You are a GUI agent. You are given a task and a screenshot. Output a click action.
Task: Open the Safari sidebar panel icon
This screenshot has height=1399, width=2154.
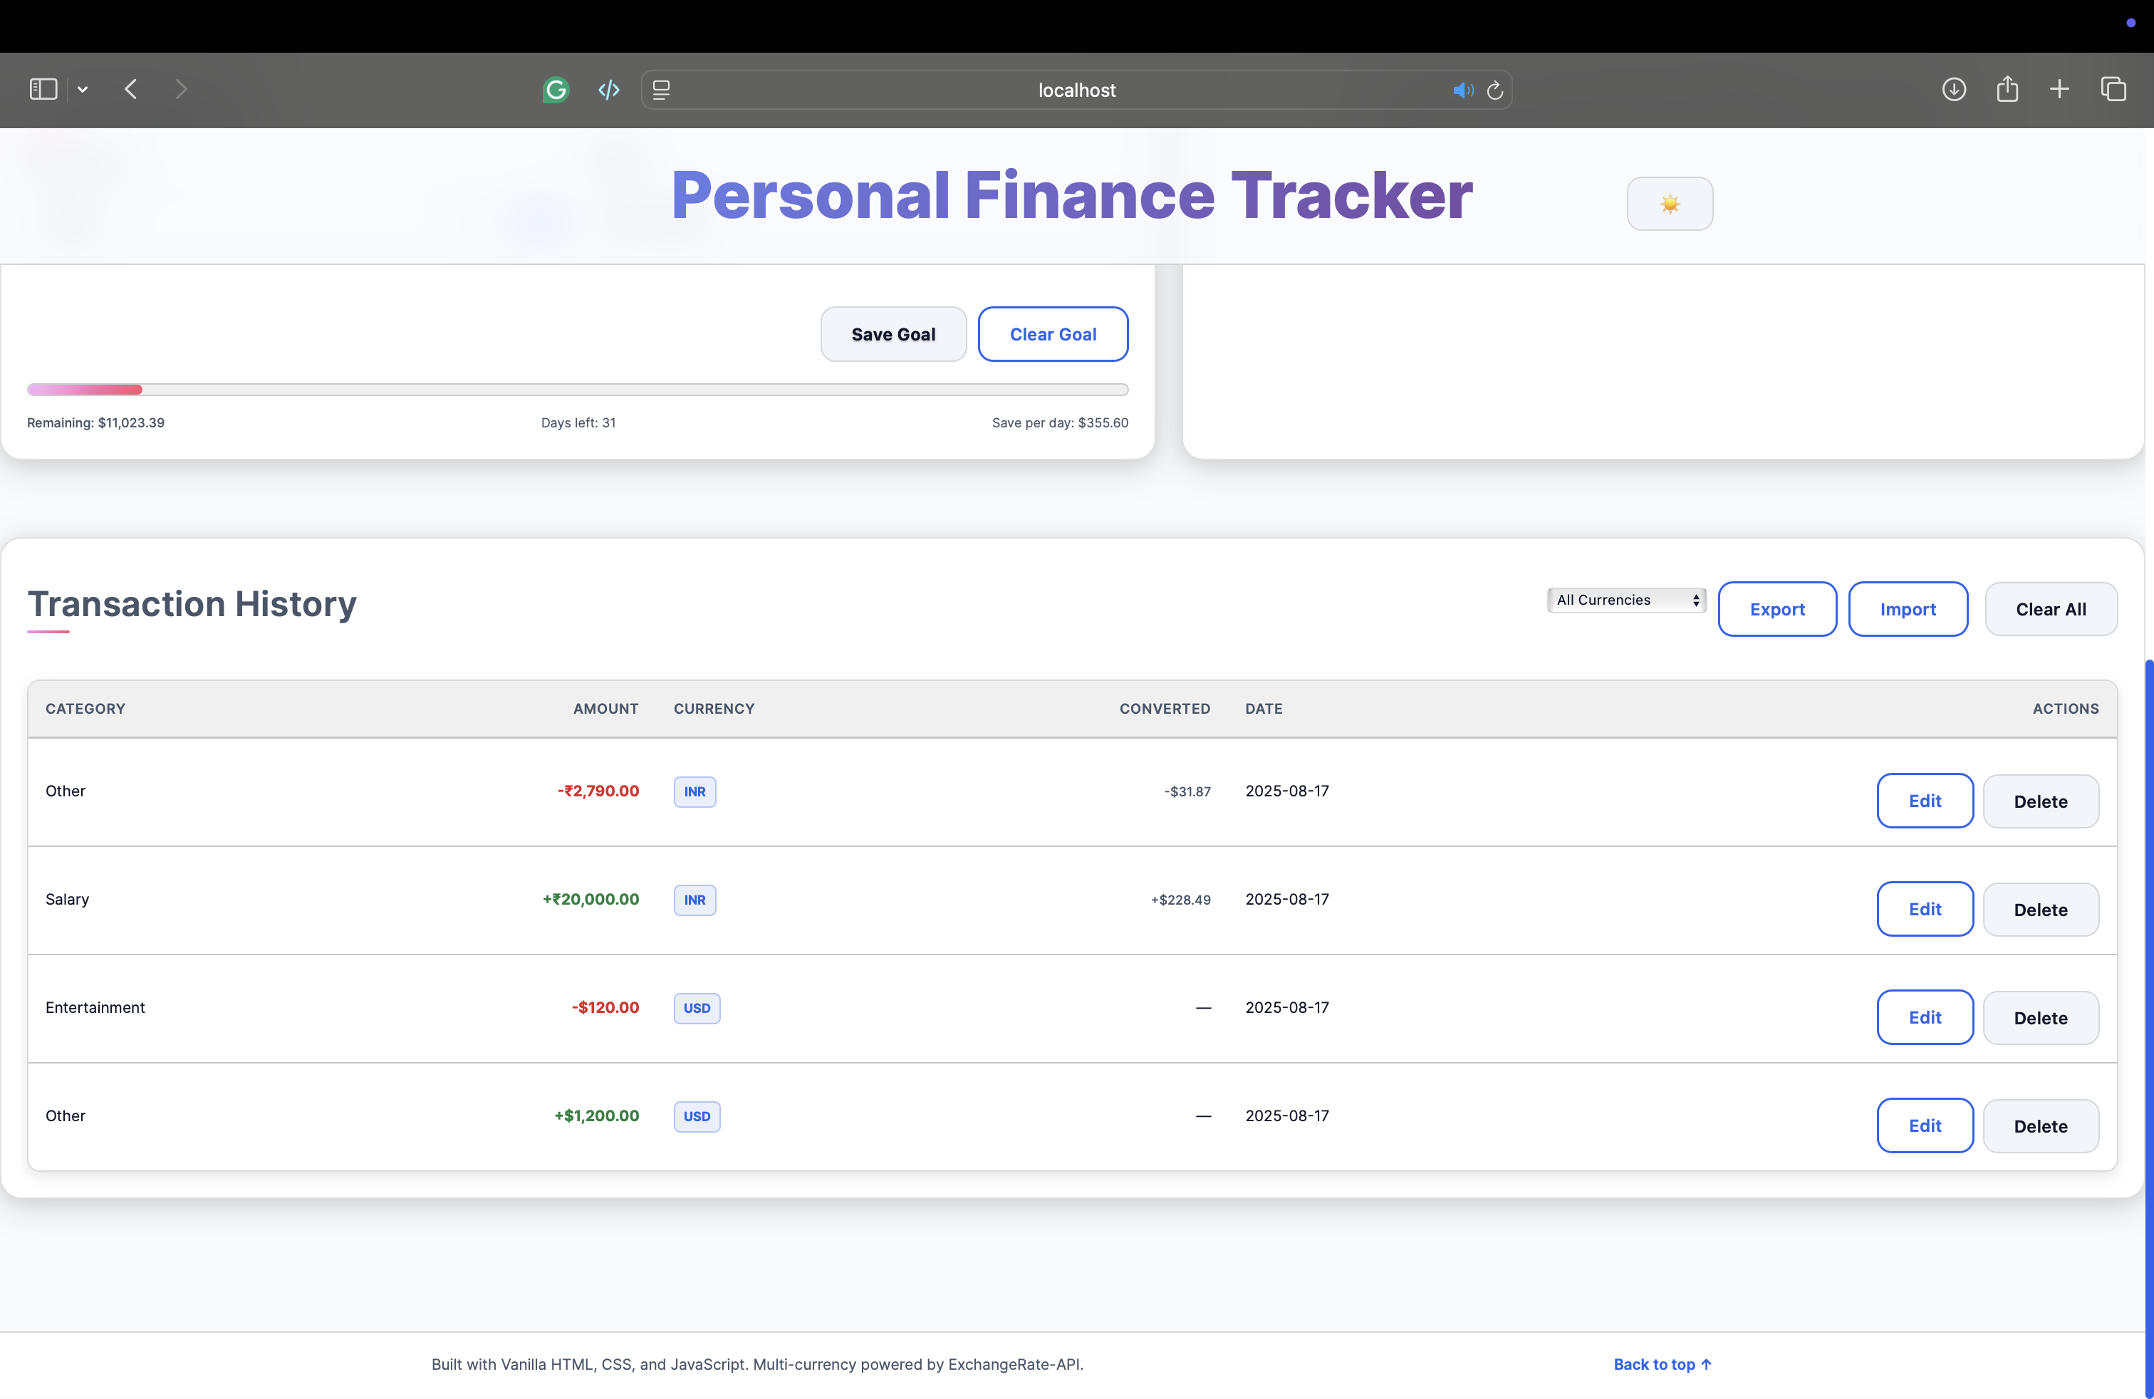43,88
